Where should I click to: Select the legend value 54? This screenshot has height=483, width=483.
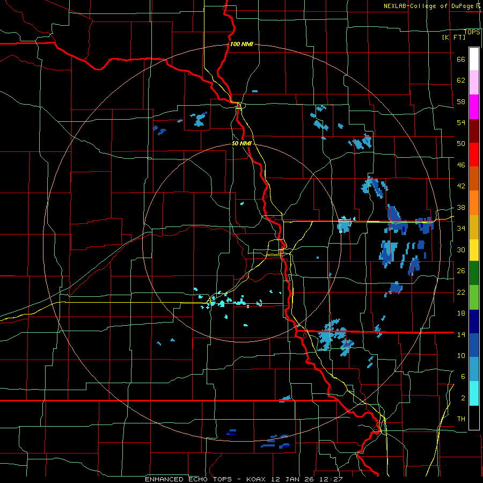pyautogui.click(x=461, y=122)
